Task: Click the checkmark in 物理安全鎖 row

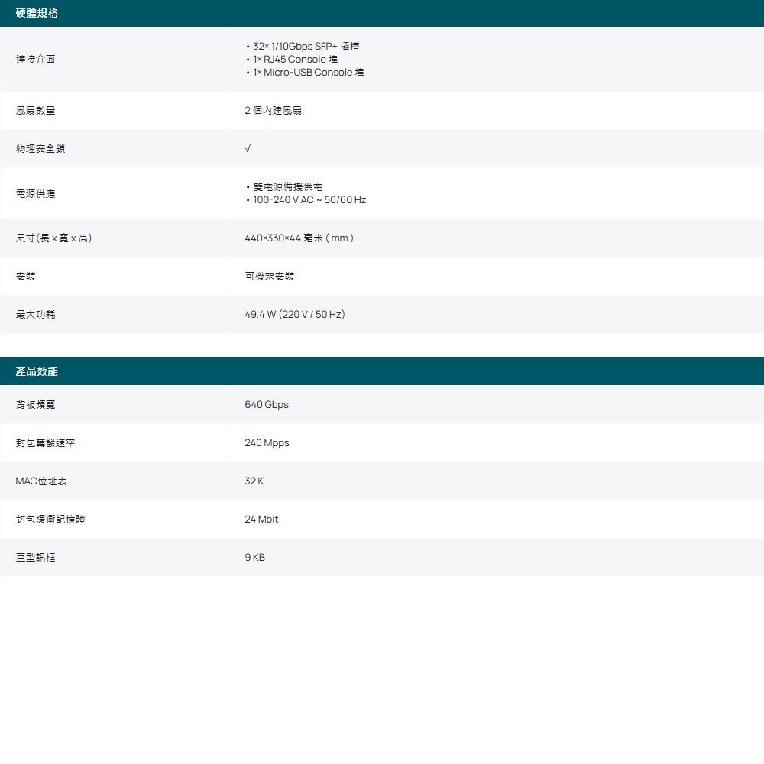Action: (248, 148)
